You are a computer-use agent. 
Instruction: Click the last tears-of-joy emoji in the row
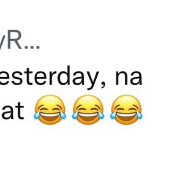point(126,109)
